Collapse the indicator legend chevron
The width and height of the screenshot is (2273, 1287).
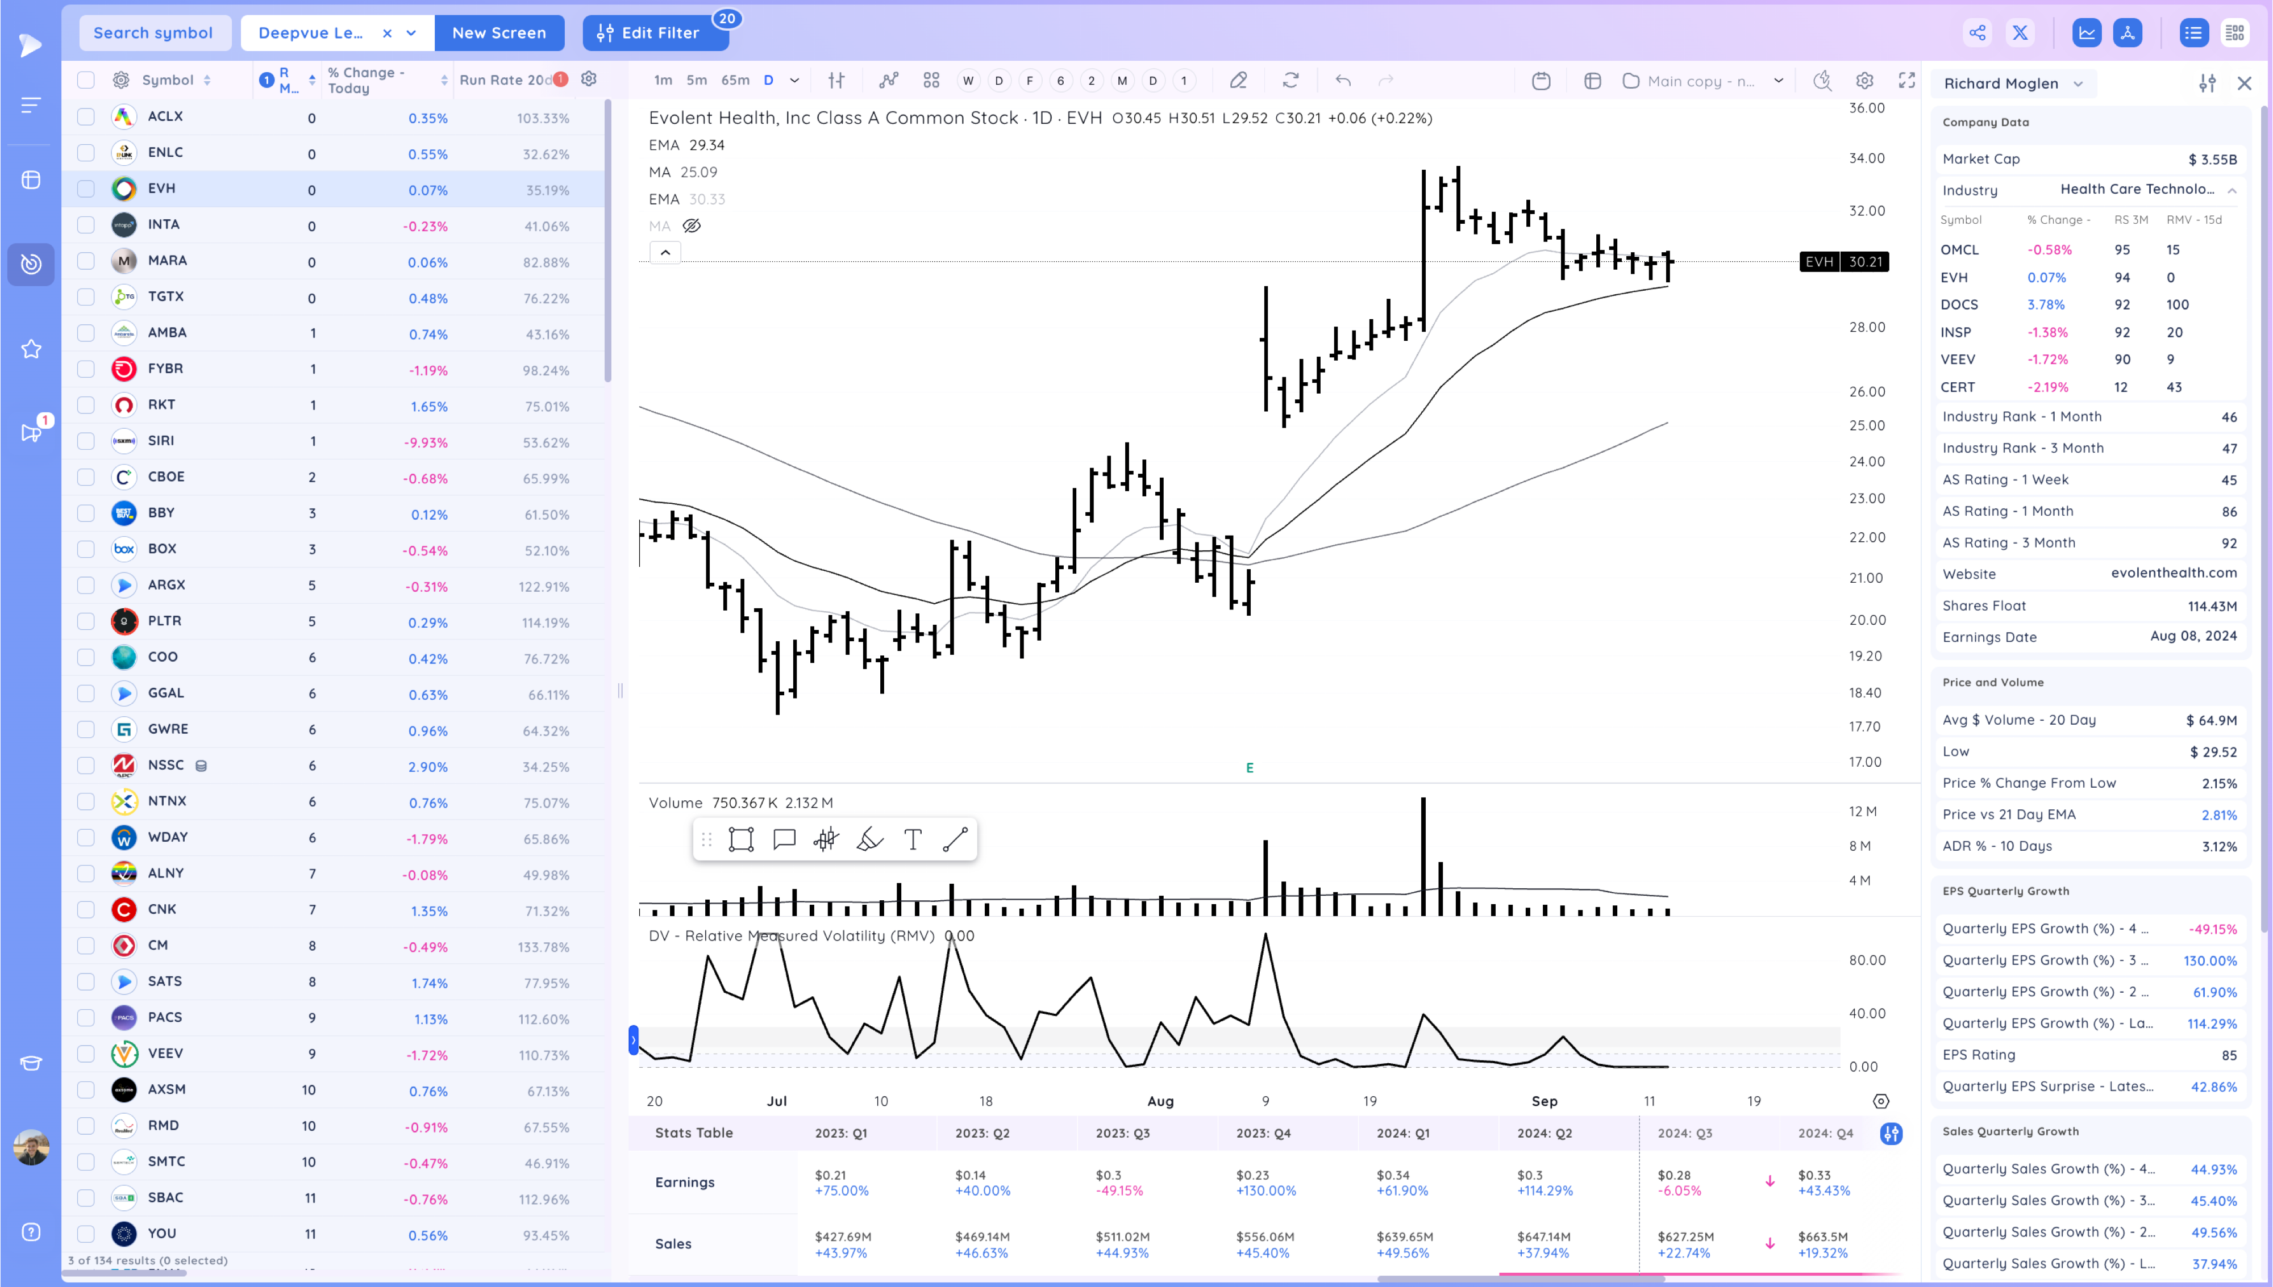click(666, 253)
